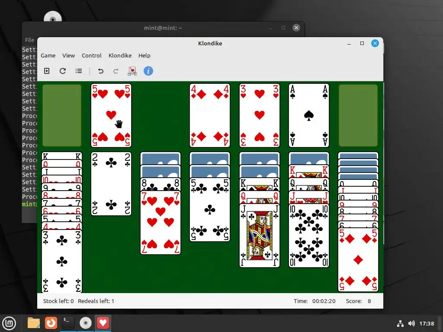
Task: Select the 5 of clubs card
Action: (210, 210)
